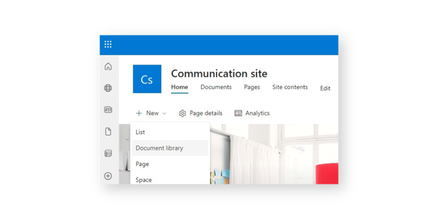Click the Analytics button label
Viewport: 438px width, 219px height.
point(257,113)
